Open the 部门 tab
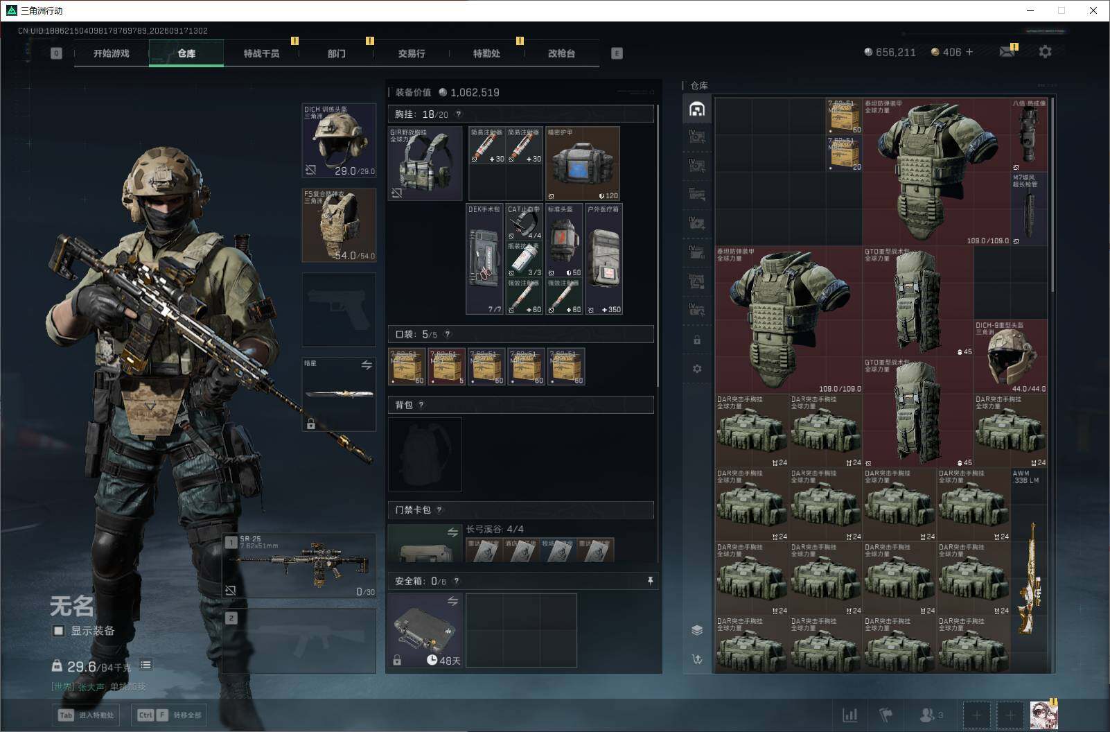The height and width of the screenshot is (732, 1110). 337,53
